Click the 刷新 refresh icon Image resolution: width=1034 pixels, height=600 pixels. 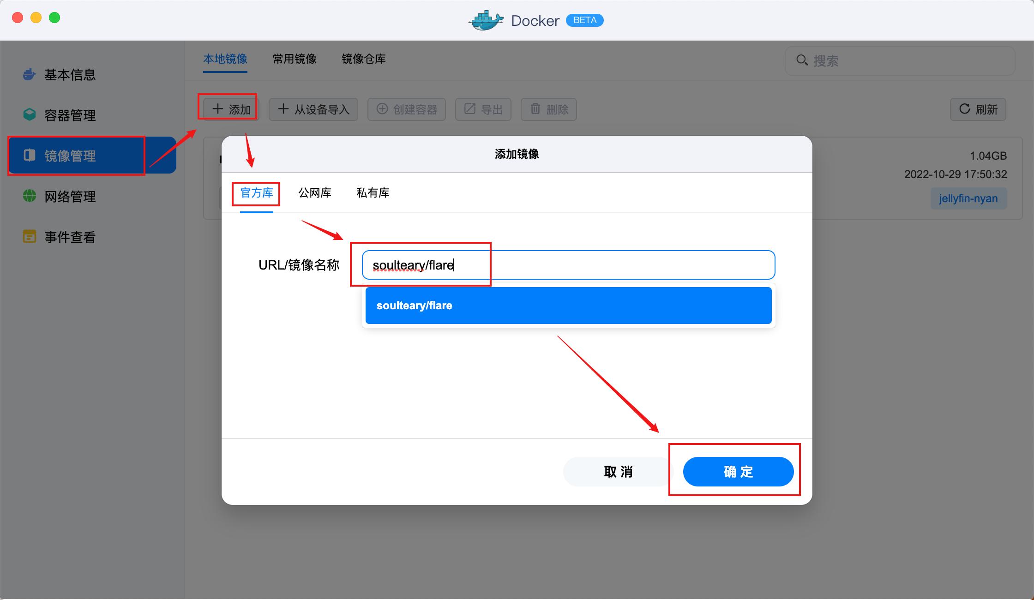(x=965, y=109)
